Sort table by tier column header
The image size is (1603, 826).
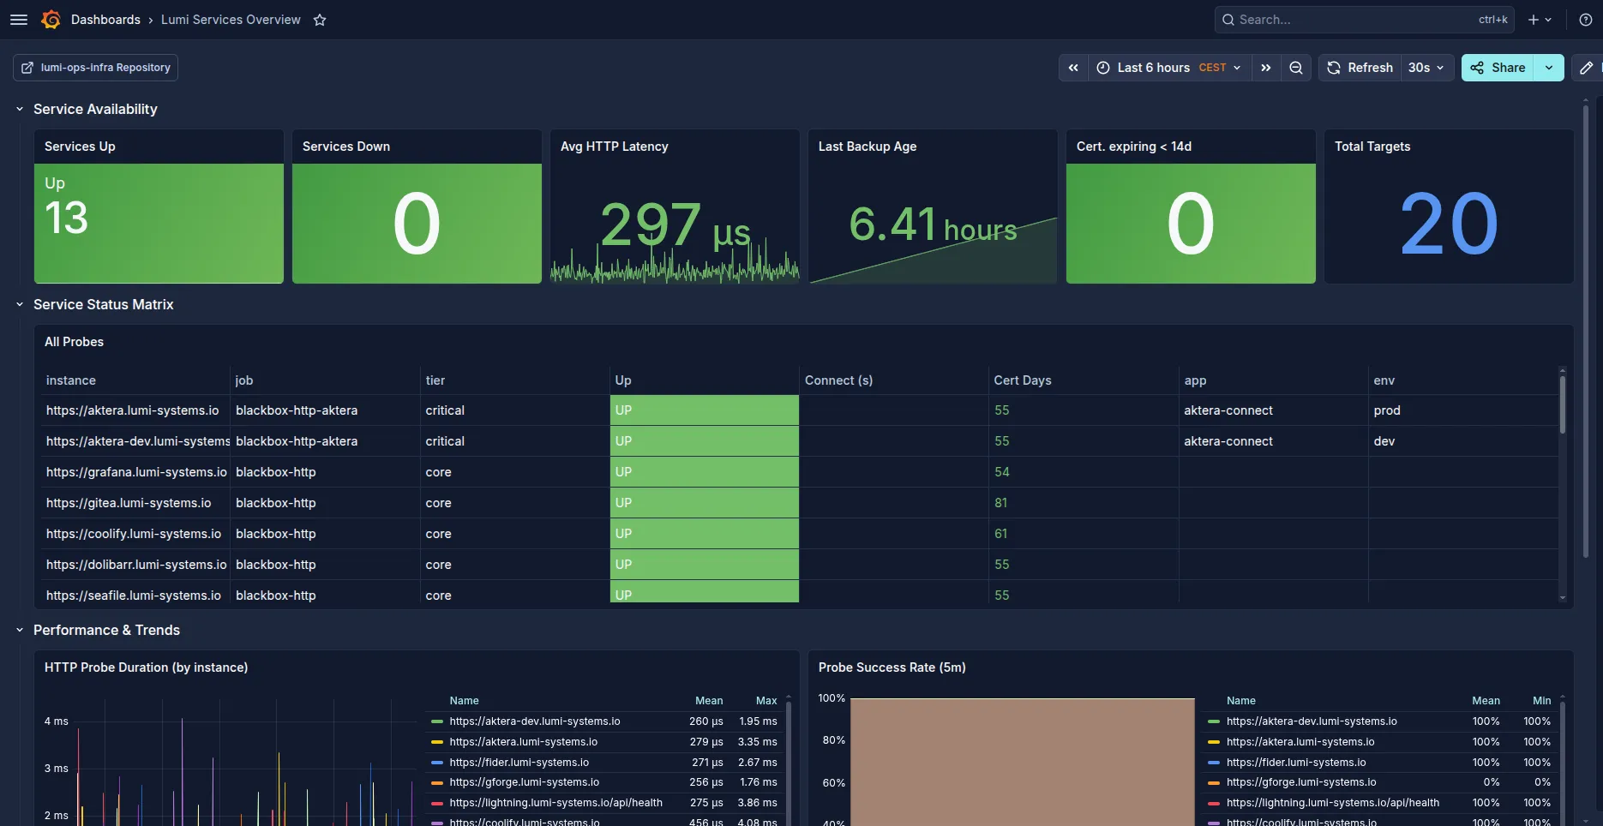click(x=435, y=380)
